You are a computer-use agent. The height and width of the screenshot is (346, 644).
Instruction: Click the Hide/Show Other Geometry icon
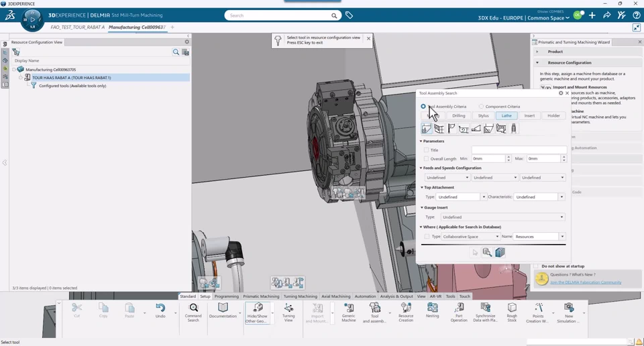[257, 308]
